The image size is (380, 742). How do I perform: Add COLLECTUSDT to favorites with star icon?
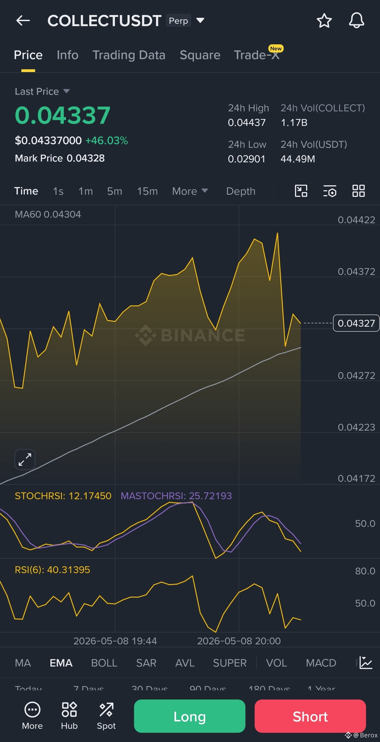coord(324,21)
